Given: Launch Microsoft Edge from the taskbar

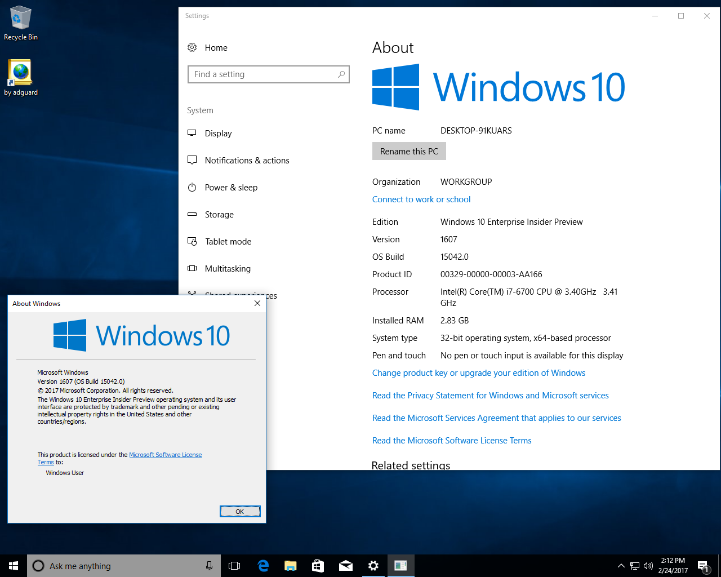Looking at the screenshot, I should 262,566.
